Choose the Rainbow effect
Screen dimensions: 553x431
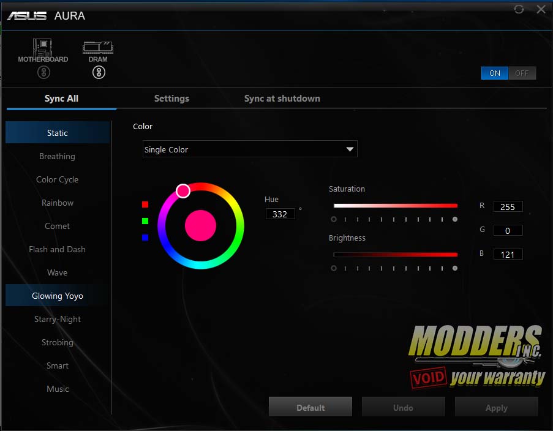[x=58, y=203]
